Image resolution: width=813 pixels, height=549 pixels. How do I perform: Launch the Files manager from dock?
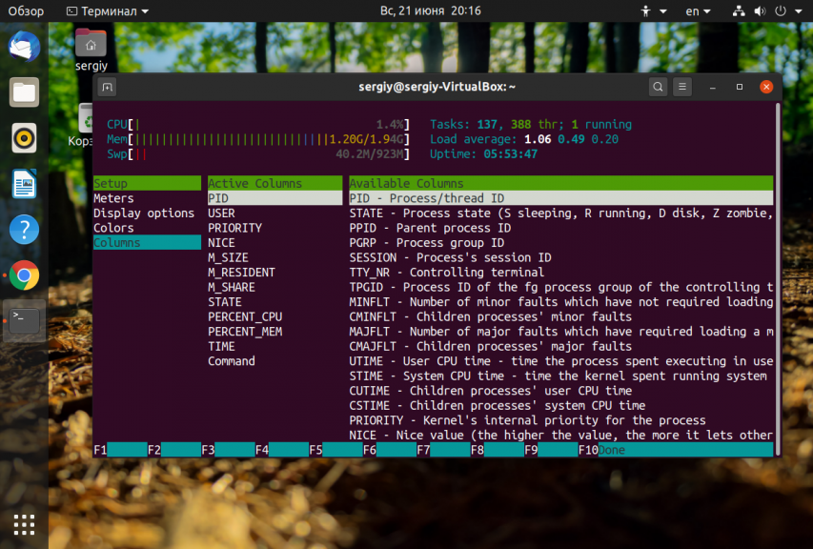click(x=24, y=92)
